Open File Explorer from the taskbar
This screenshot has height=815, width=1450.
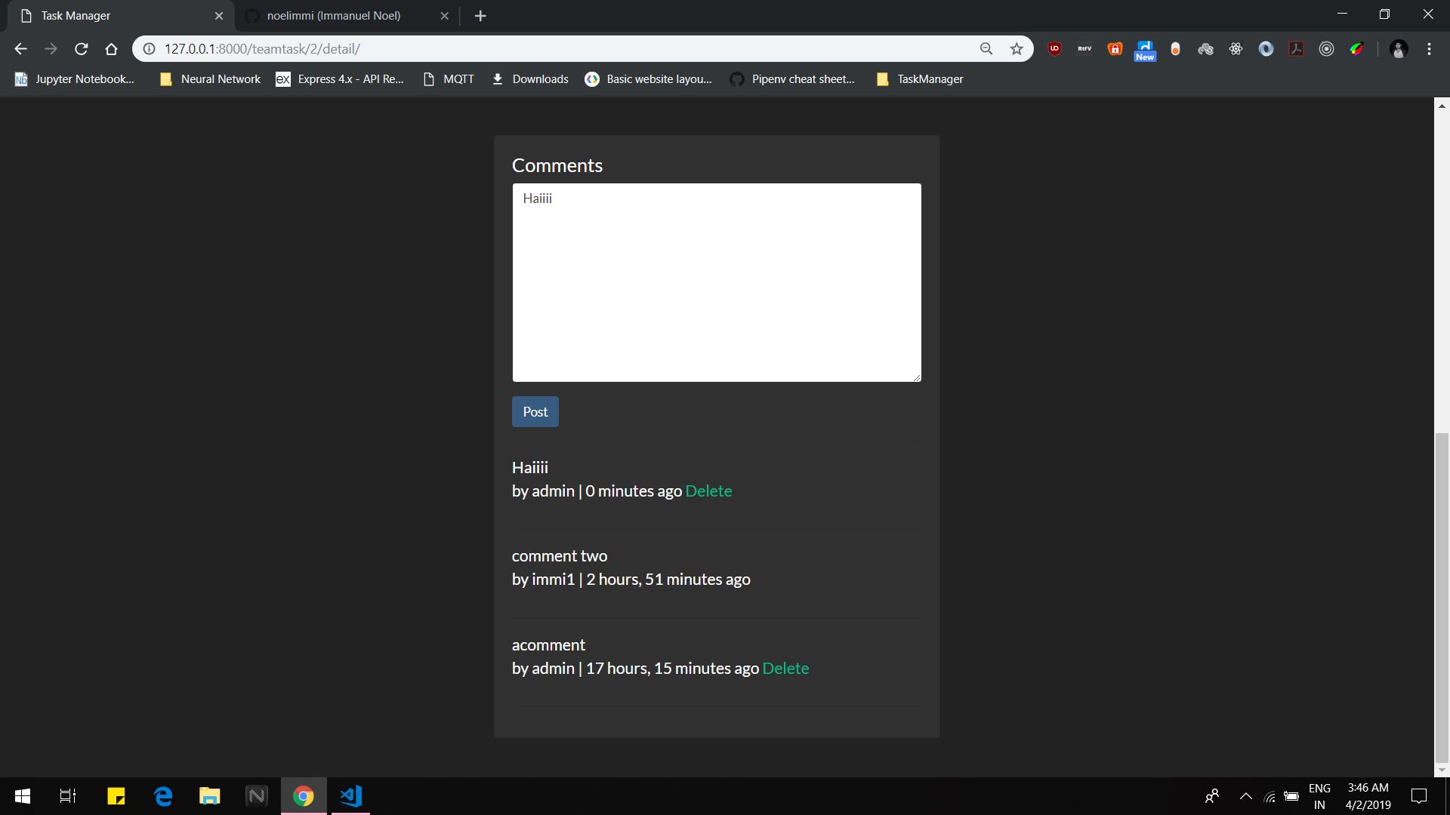(210, 796)
